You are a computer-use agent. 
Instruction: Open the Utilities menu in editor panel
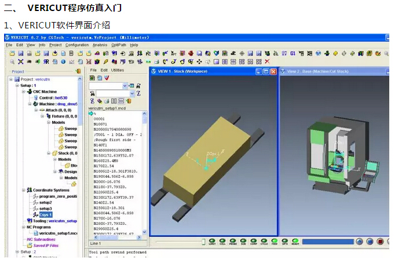[118, 70]
